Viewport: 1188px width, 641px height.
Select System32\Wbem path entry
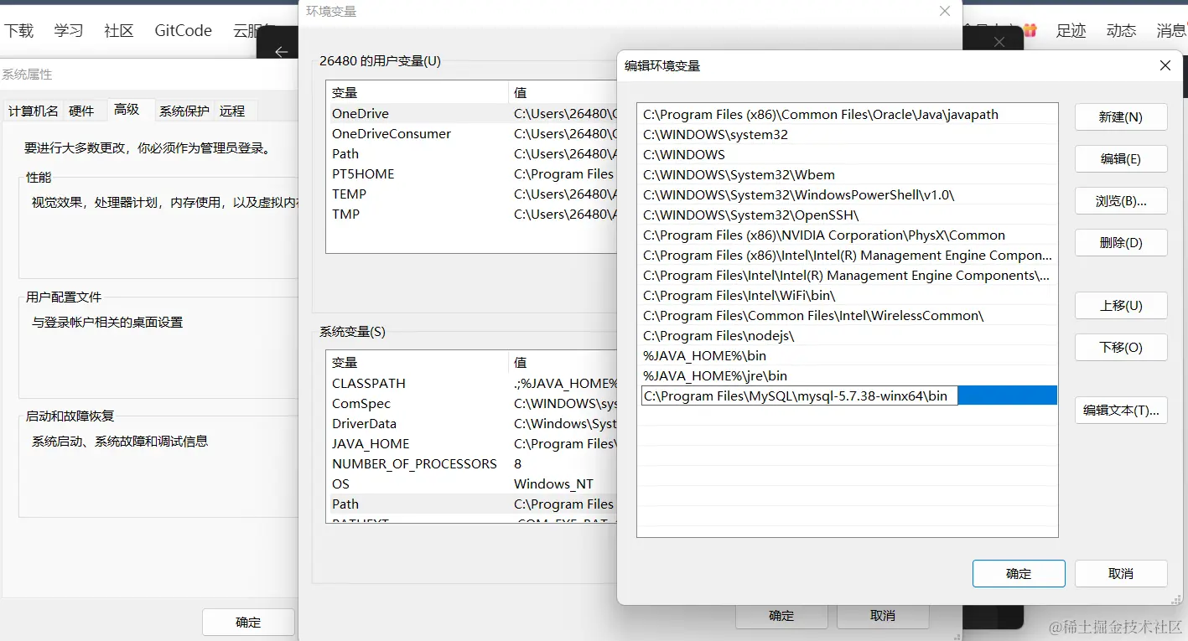click(848, 175)
